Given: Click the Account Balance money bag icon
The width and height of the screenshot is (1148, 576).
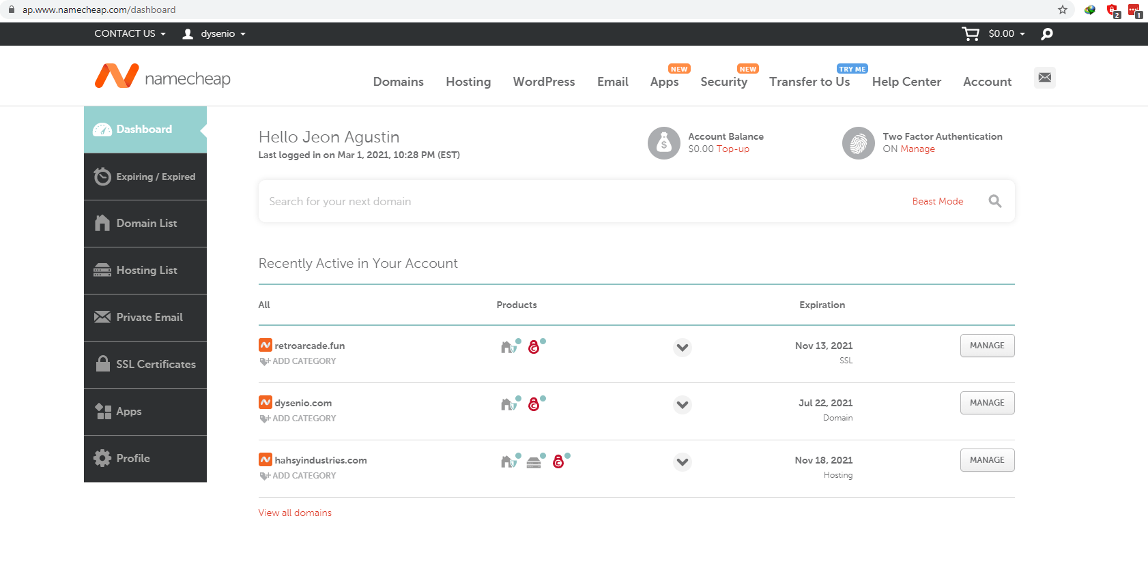Looking at the screenshot, I should [x=663, y=143].
